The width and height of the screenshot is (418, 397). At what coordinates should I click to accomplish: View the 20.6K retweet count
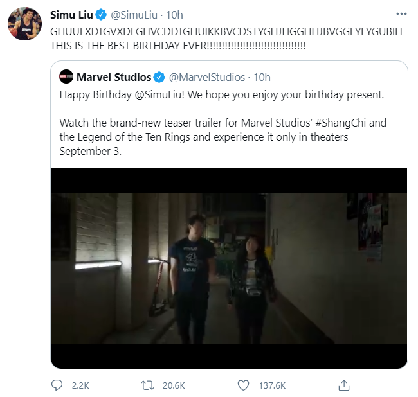174,385
